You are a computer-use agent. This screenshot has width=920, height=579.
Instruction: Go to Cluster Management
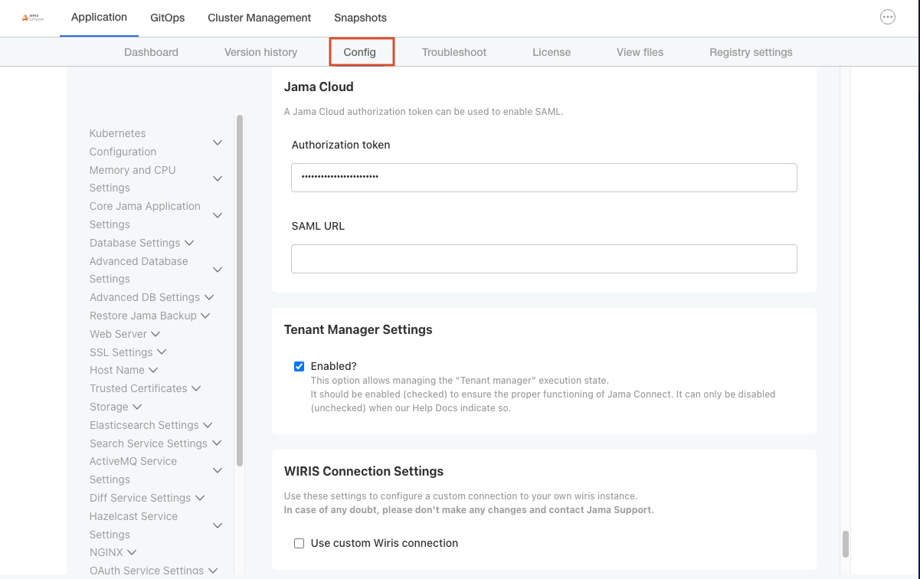[260, 18]
